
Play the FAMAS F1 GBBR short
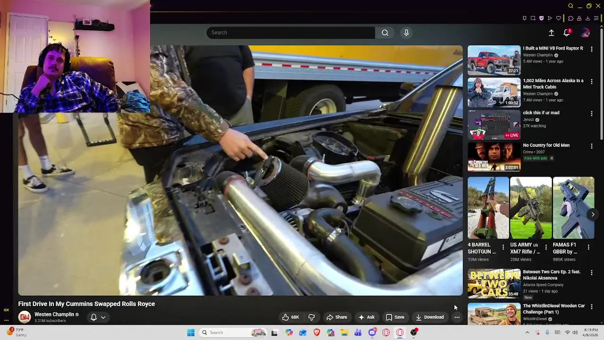tap(573, 208)
